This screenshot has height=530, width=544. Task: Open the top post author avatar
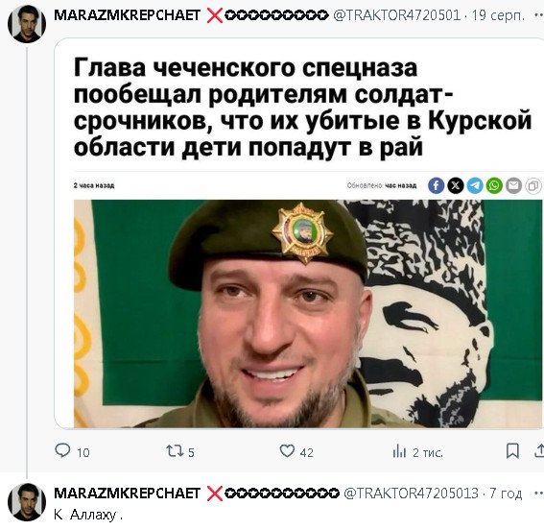point(27,24)
